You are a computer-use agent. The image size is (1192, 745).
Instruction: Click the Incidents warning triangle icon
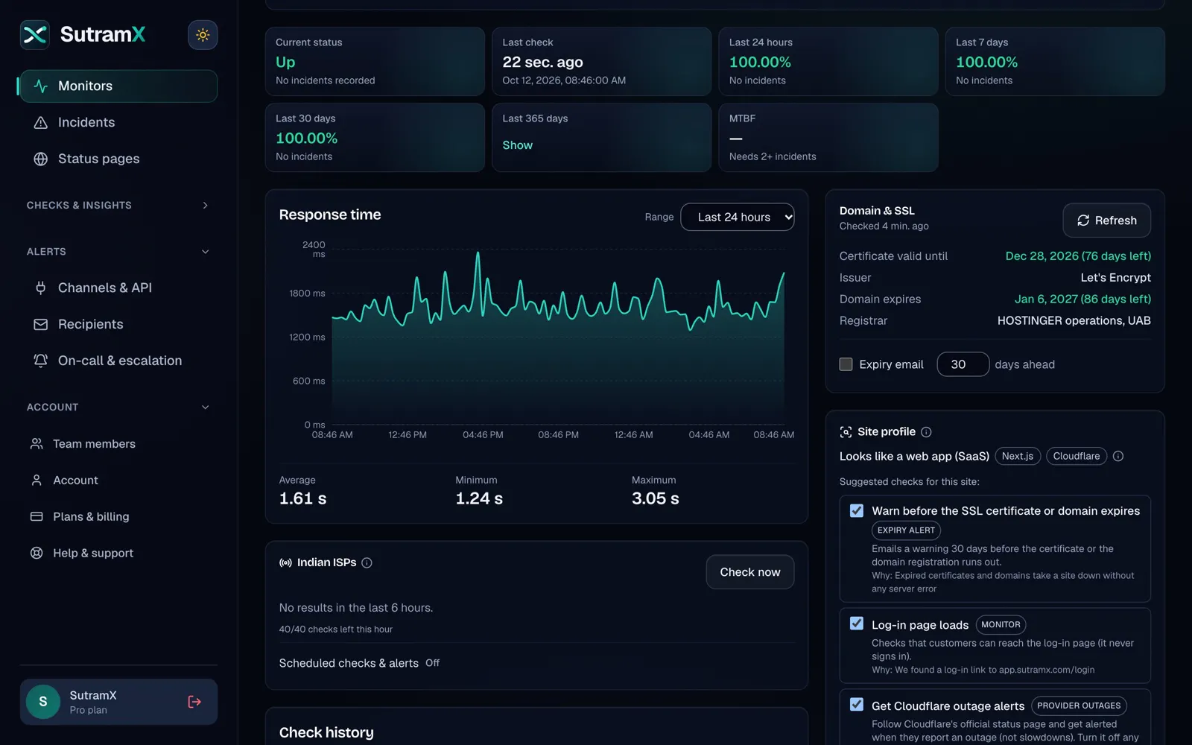click(x=41, y=122)
